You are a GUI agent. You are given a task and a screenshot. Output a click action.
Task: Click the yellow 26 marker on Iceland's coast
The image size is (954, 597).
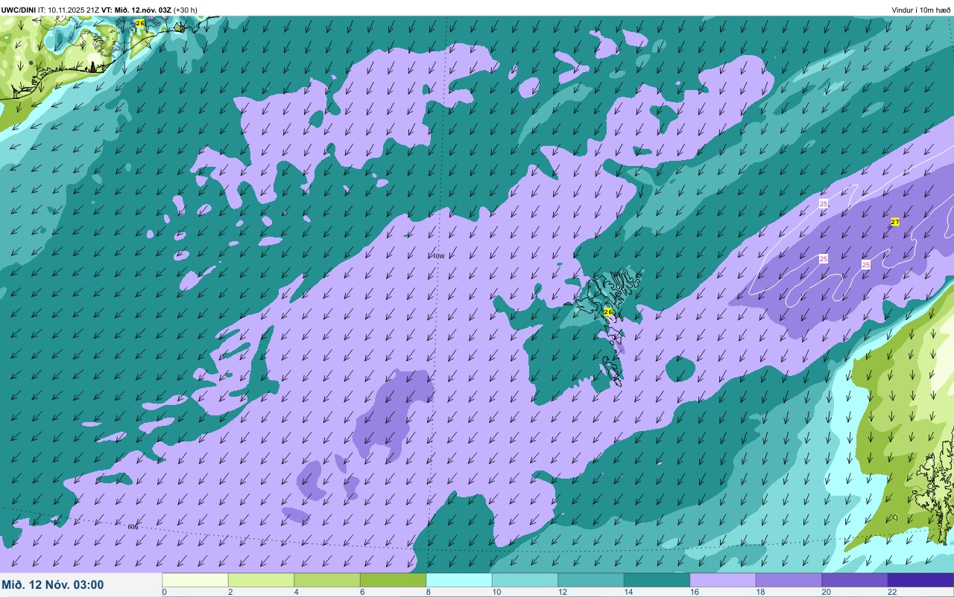(x=140, y=23)
